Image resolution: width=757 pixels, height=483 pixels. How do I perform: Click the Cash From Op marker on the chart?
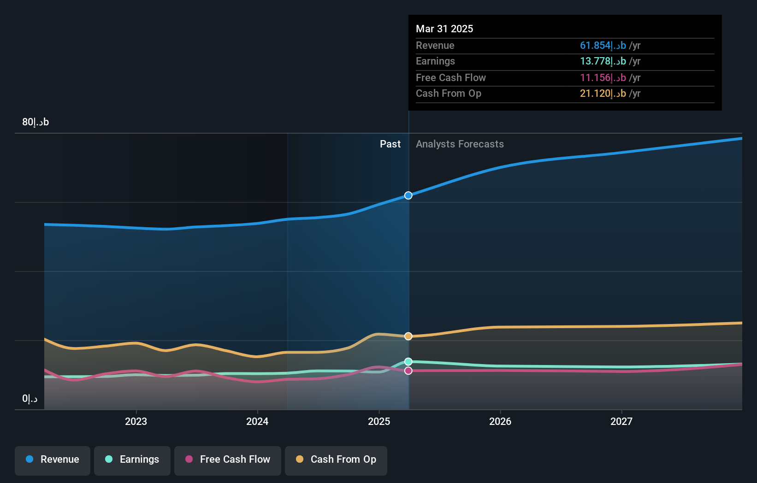pyautogui.click(x=408, y=336)
